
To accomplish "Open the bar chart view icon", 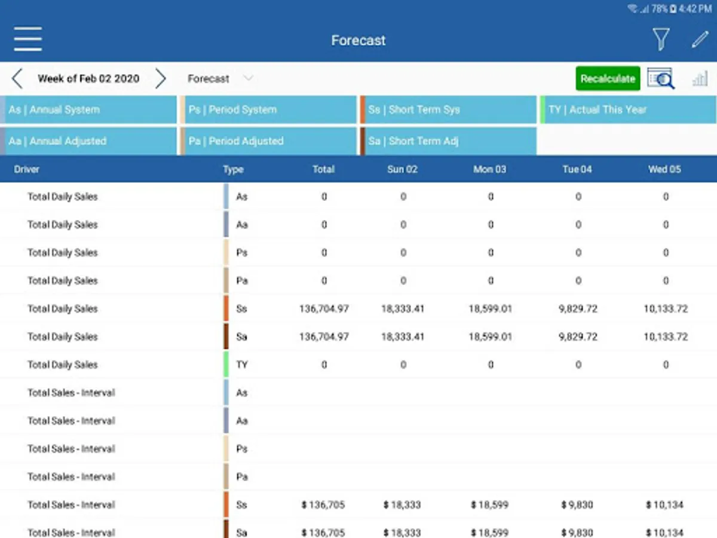I will click(x=700, y=78).
